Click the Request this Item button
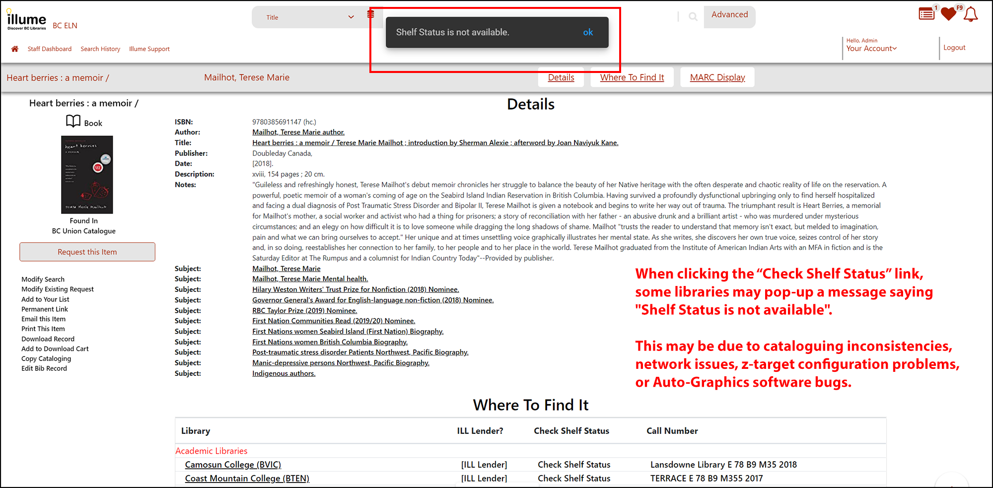Screen dimensions: 993x488 pos(87,252)
